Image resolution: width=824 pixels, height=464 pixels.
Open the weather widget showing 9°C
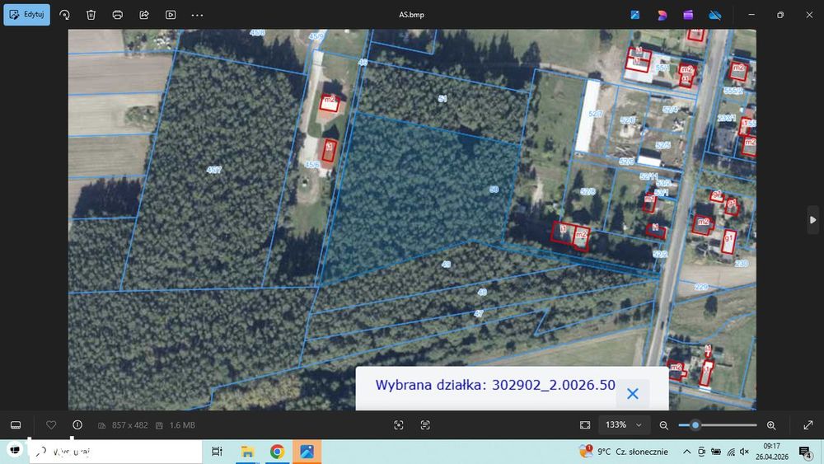click(x=623, y=452)
